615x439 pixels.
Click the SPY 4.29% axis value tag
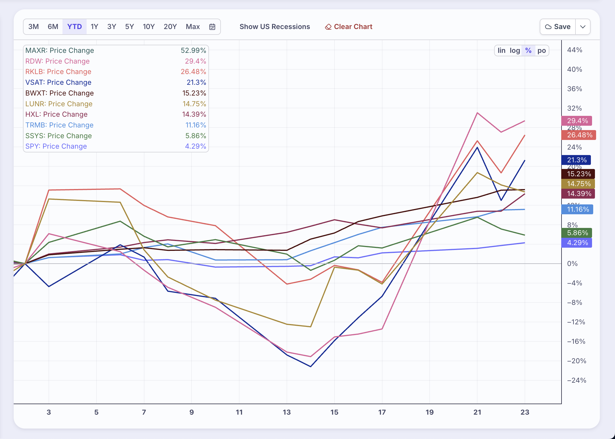coord(577,243)
